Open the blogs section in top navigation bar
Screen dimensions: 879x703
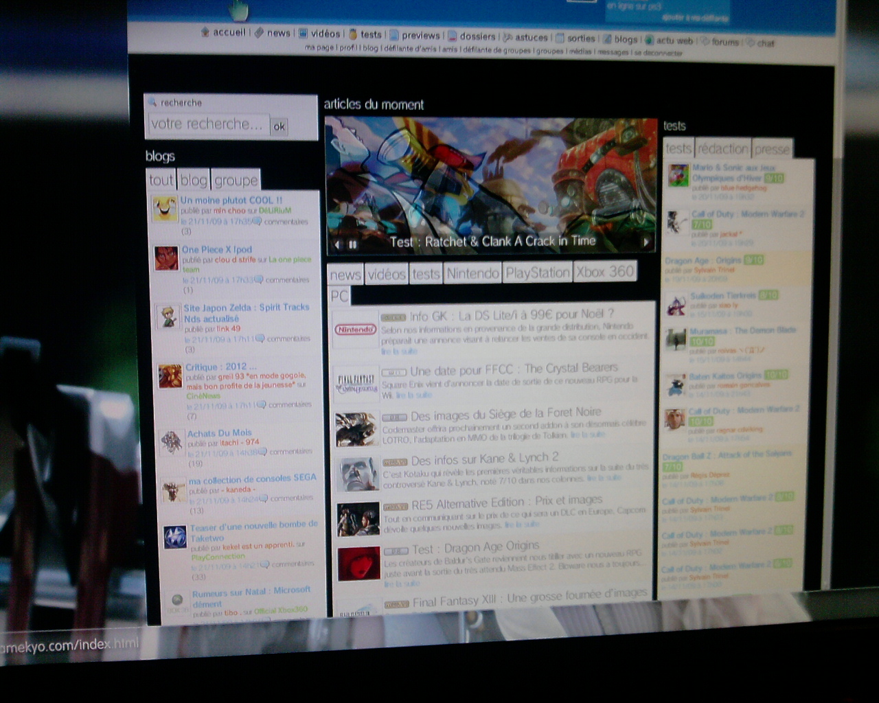(621, 39)
